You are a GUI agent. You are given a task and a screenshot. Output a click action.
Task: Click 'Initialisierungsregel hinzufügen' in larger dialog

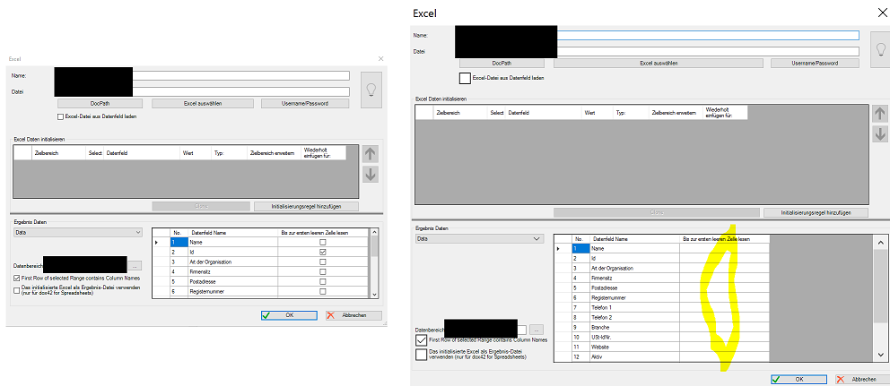tap(816, 212)
